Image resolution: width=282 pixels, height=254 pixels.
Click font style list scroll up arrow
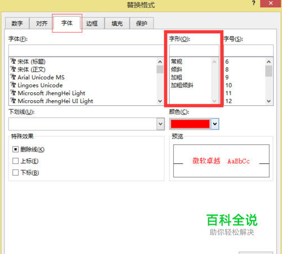point(214,61)
